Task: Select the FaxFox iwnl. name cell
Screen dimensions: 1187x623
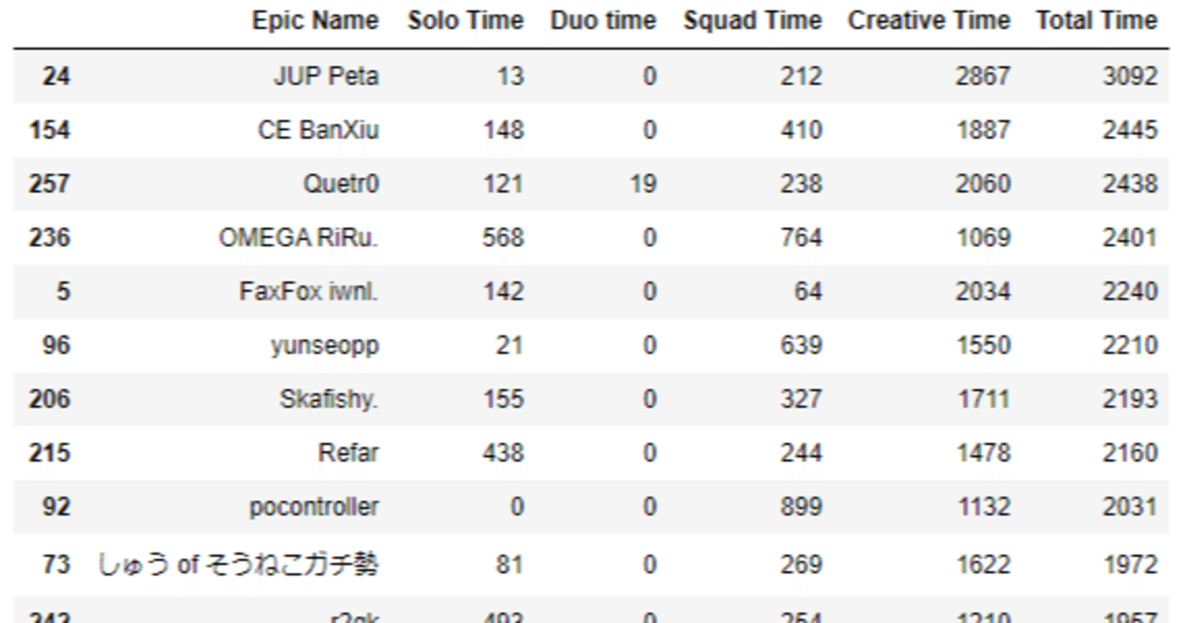Action: [309, 291]
